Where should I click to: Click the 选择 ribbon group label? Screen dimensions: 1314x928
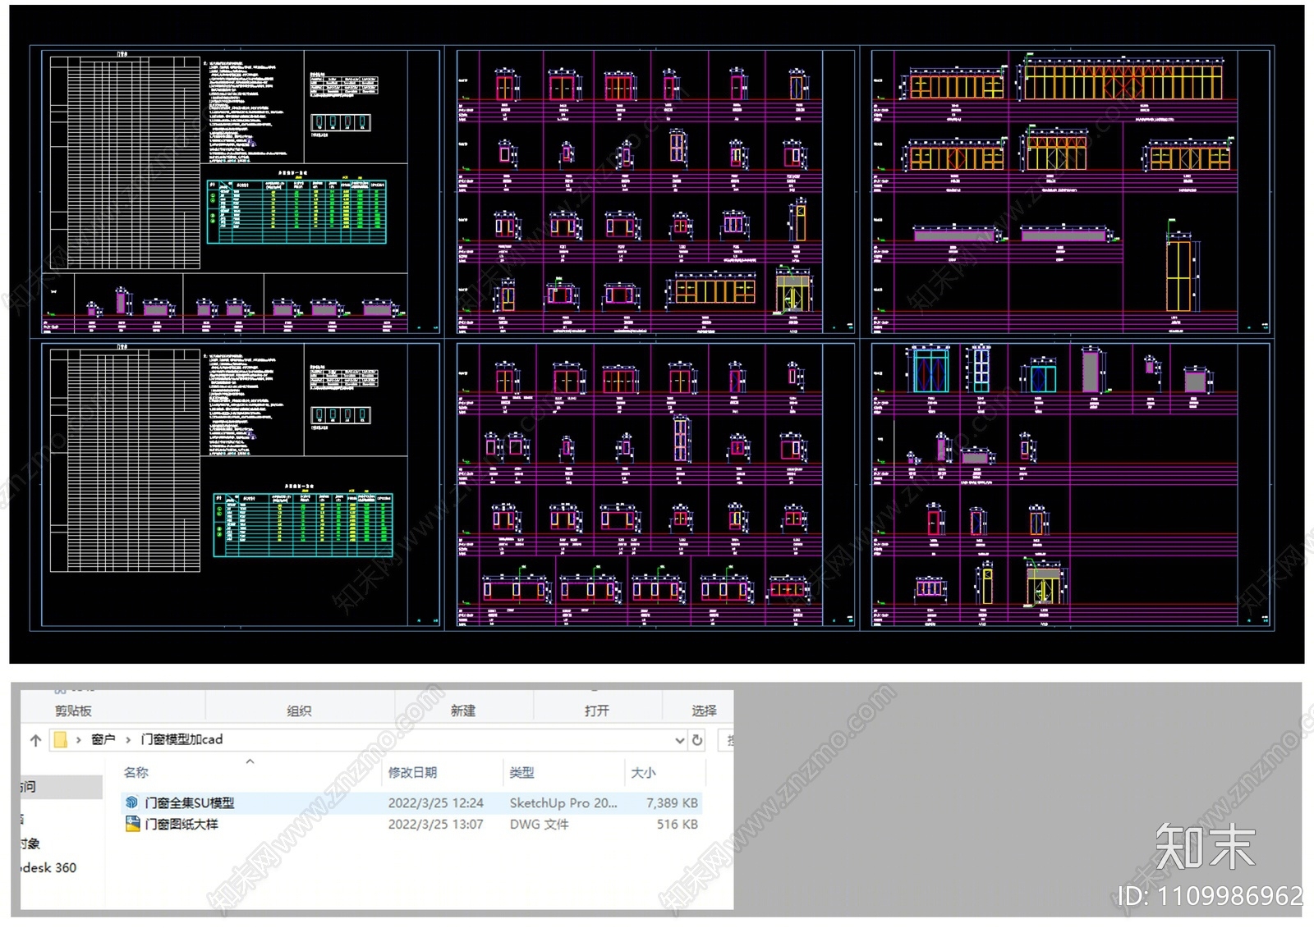[x=704, y=711]
